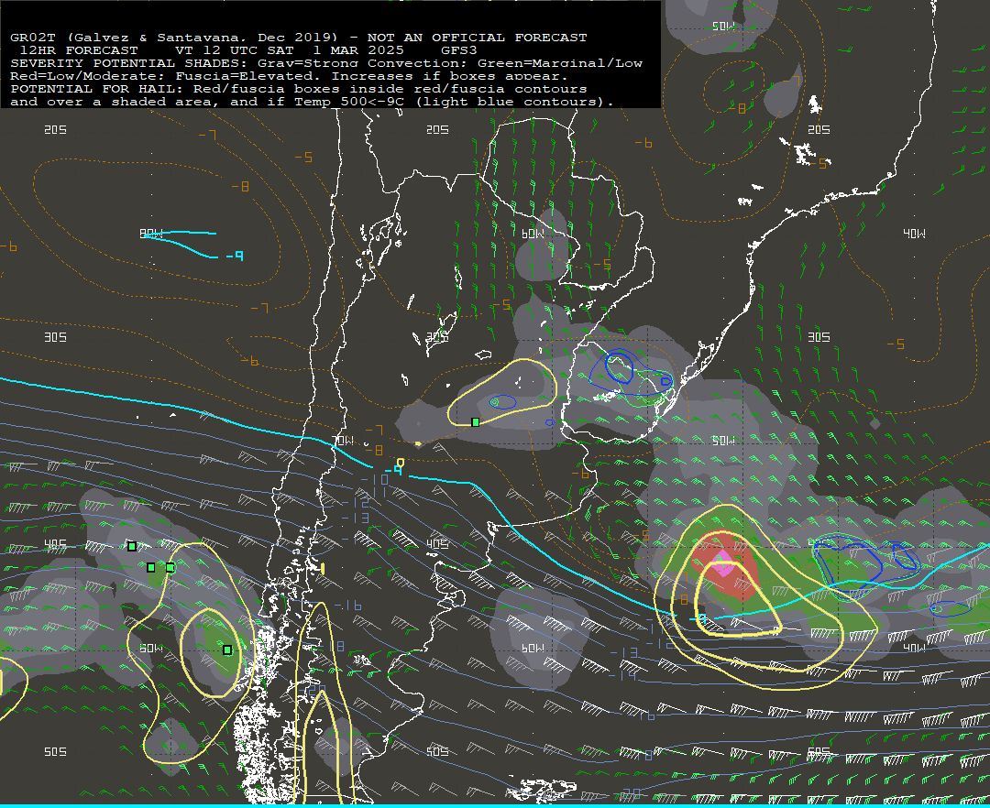Click the orange '-5' label east of Brazil at 30S
The image size is (990, 808).
[x=896, y=344]
